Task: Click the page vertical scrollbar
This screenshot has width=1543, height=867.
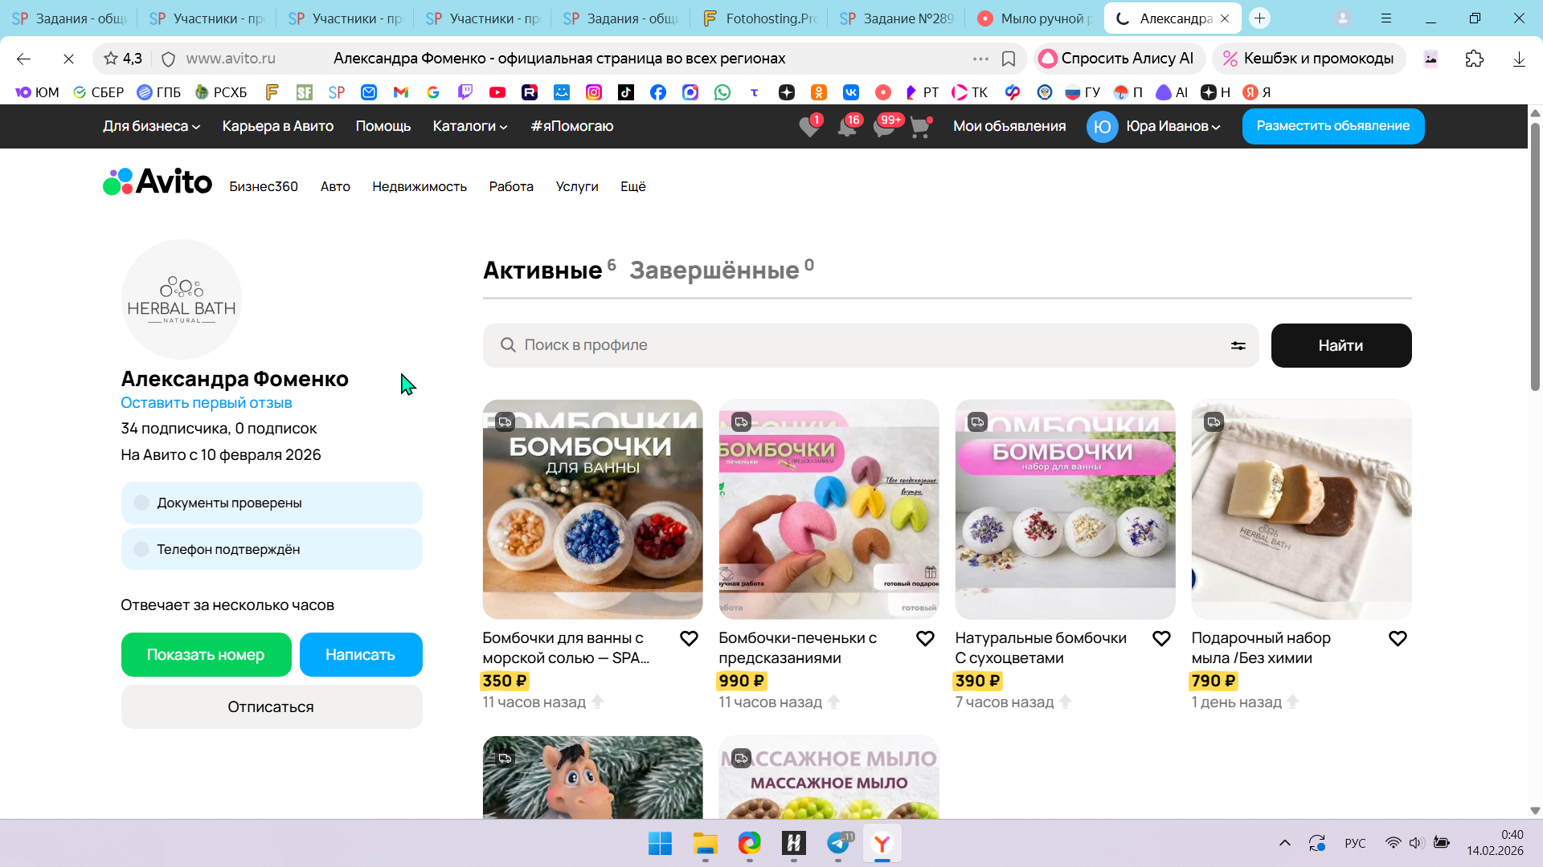Action: pyautogui.click(x=1534, y=257)
